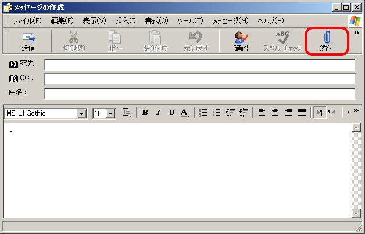
Task: Click the 元に戻す (Undo) icon
Action: (195, 37)
